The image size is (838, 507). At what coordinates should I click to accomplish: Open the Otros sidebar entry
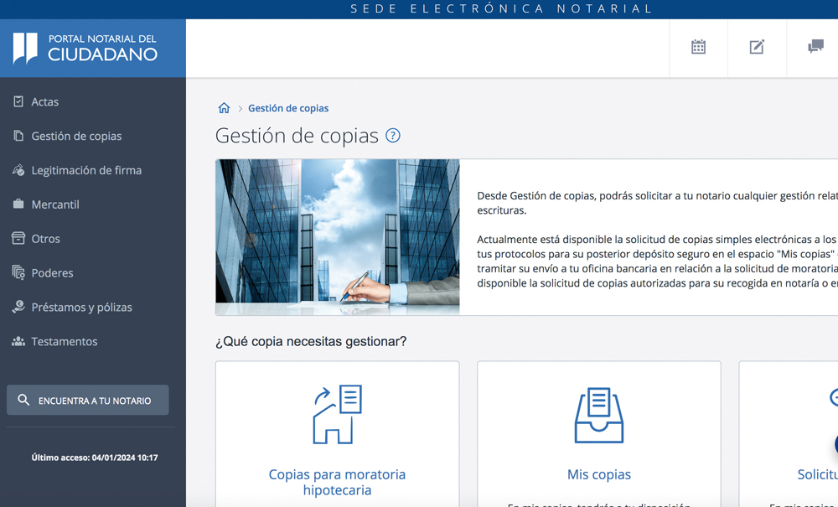[46, 239]
